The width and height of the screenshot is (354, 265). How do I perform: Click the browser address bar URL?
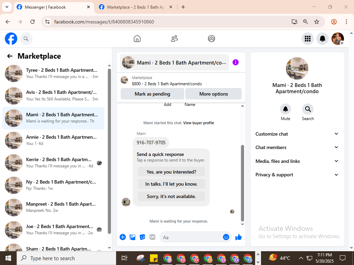pyautogui.click(x=104, y=22)
